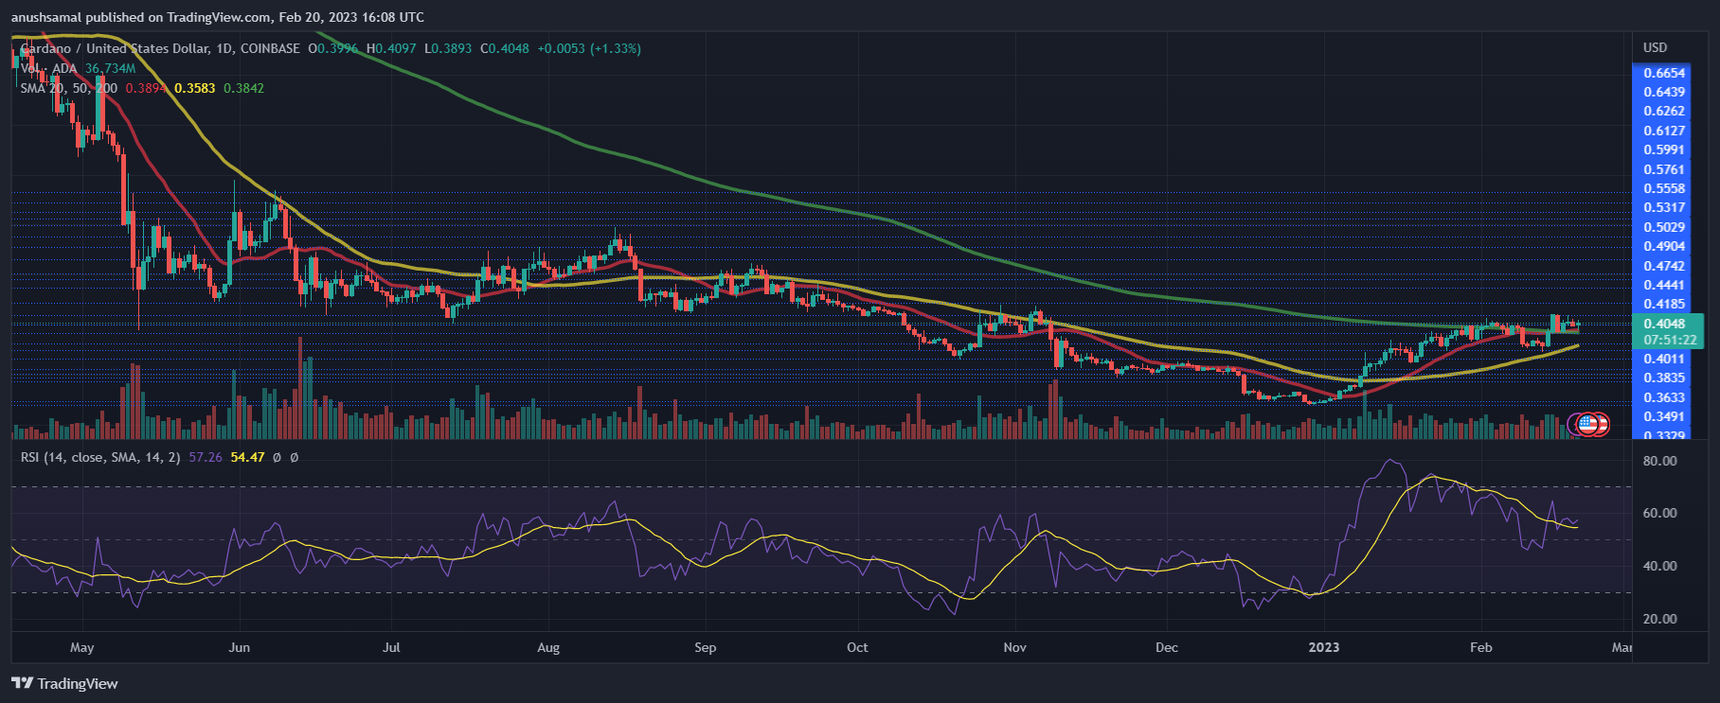The image size is (1720, 703).
Task: Click the 60.00 RSI axis label
Action: click(x=1659, y=513)
